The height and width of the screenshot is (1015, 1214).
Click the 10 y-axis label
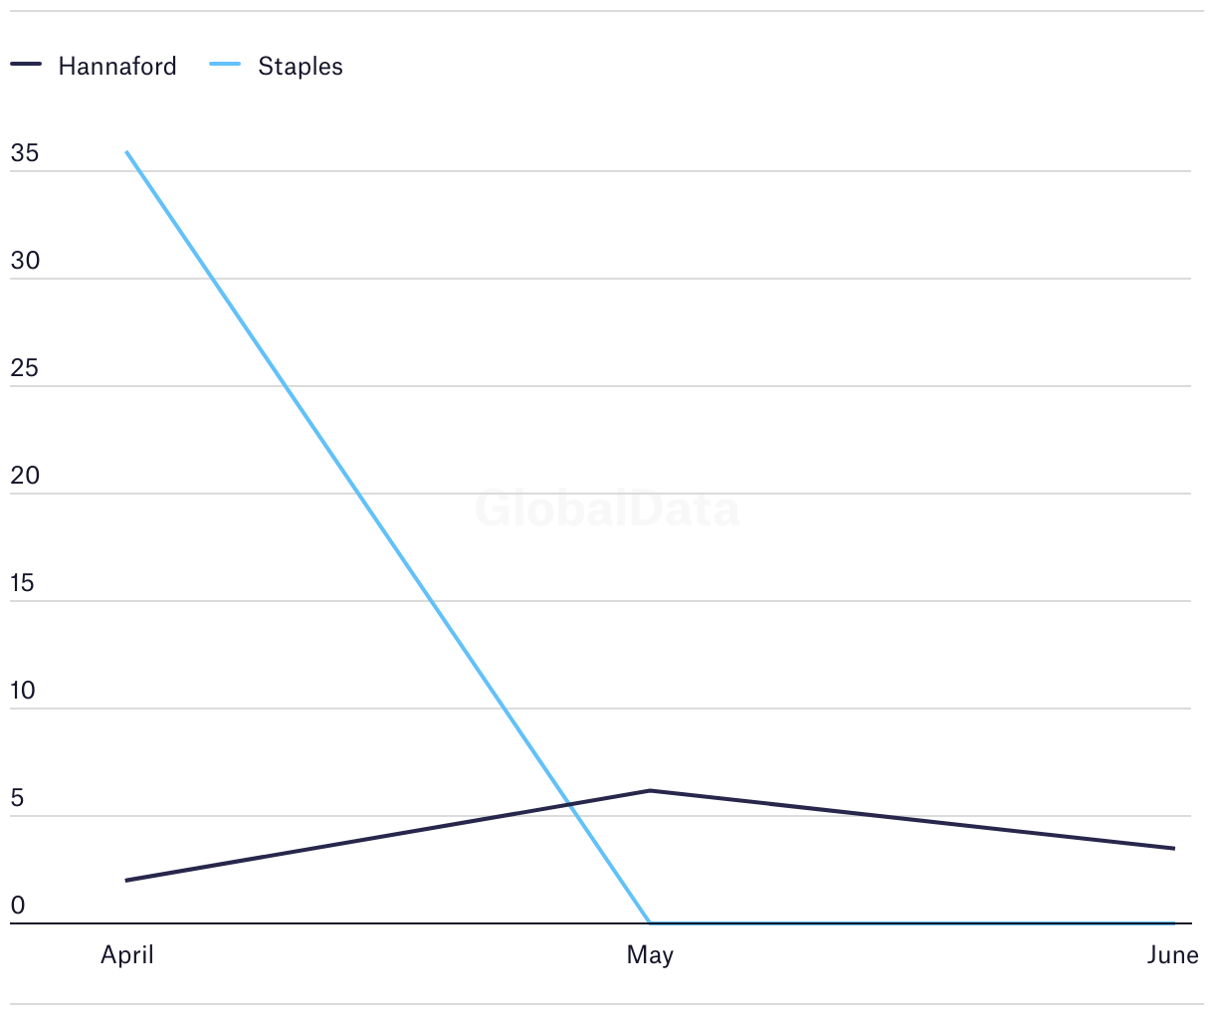click(x=23, y=692)
